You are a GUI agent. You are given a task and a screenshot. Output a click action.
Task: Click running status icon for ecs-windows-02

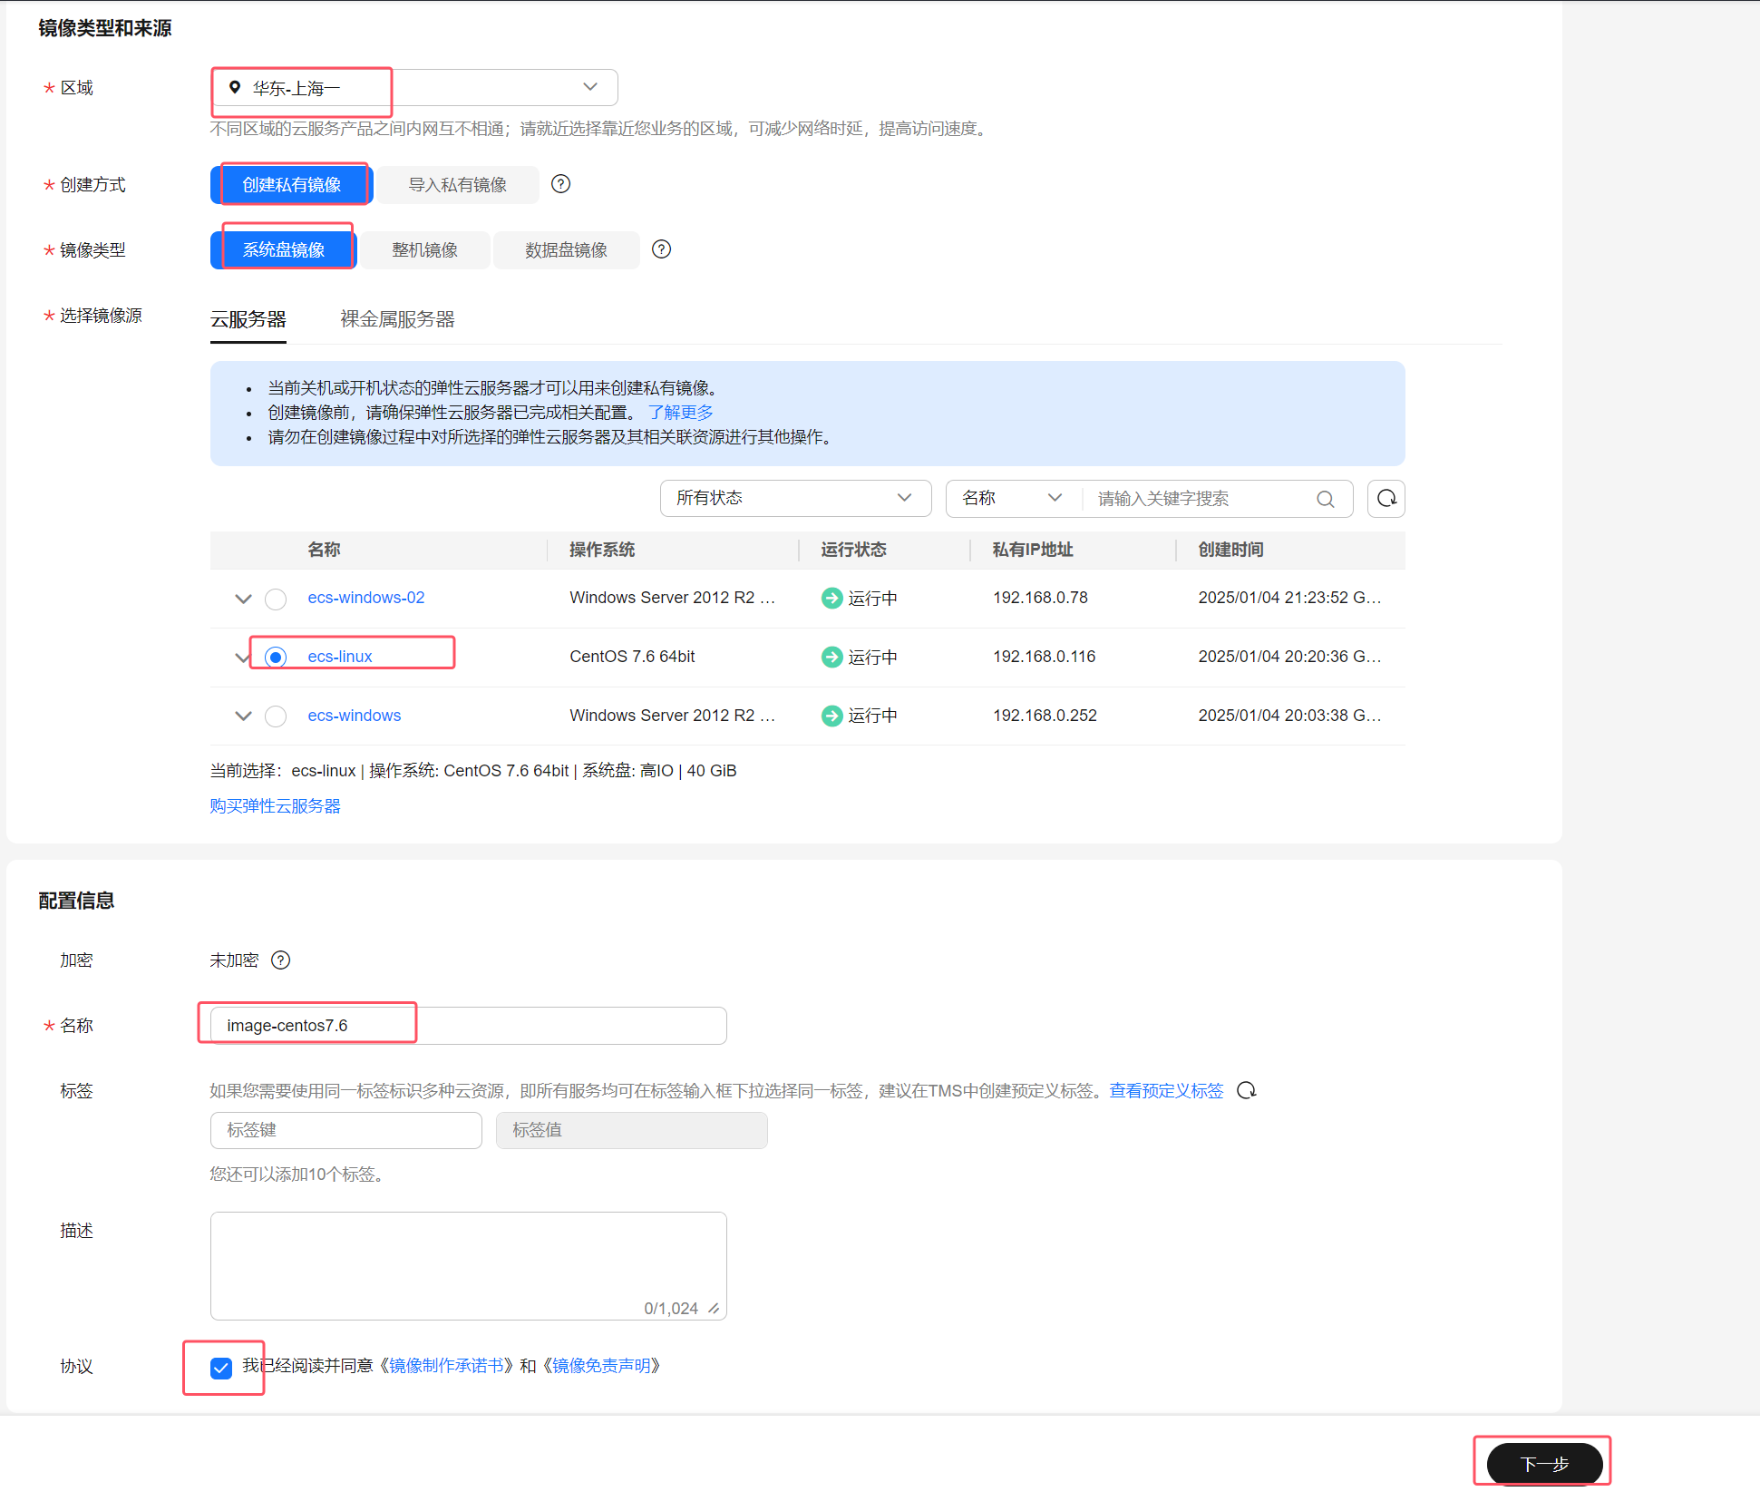click(x=831, y=599)
